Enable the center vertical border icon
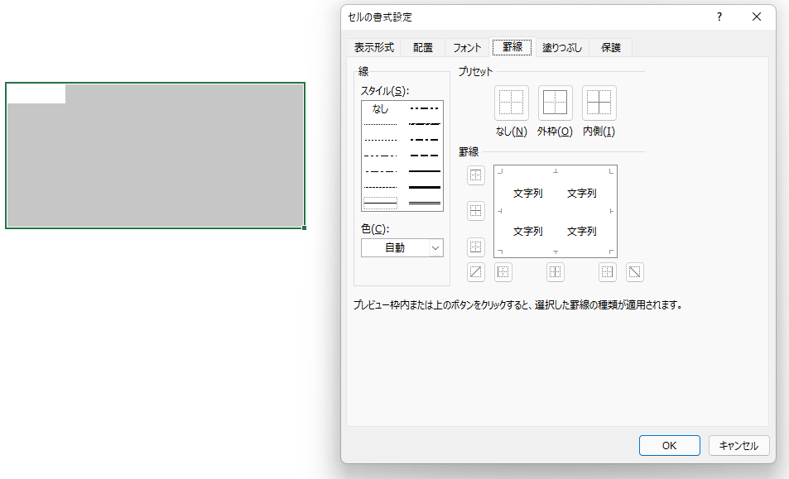The image size is (789, 479). click(x=555, y=271)
